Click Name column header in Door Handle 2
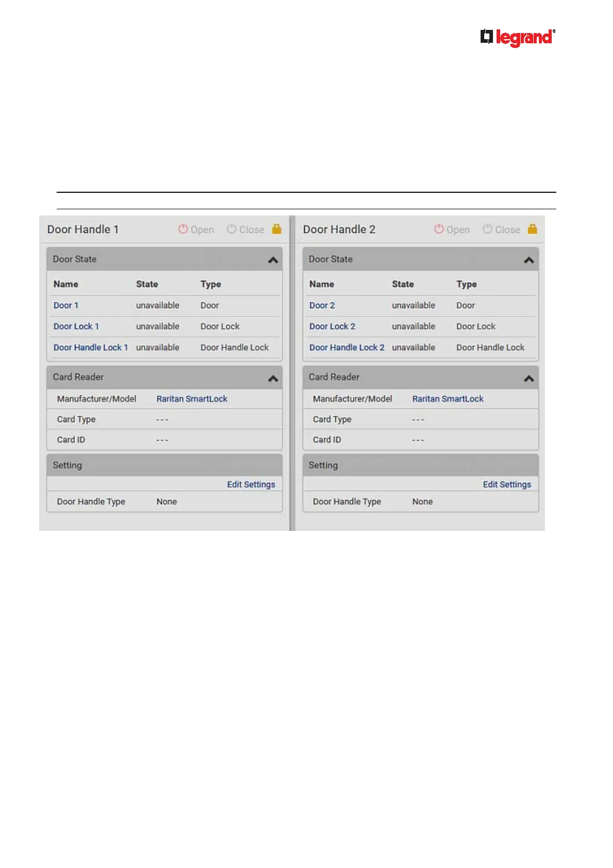This screenshot has height=868, width=613. [x=321, y=284]
